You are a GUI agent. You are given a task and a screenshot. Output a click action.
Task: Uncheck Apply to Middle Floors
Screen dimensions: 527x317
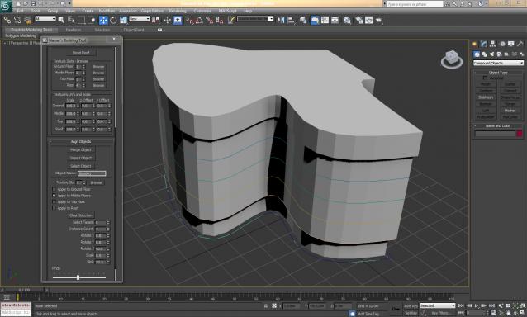[x=55, y=196]
